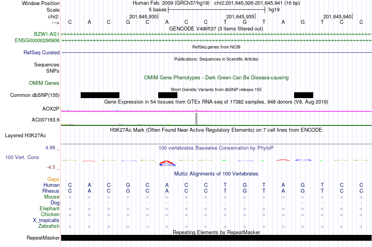Screen dimensions: 372x247
Task: Select the OMIM Genes track label
Action: 44,83
